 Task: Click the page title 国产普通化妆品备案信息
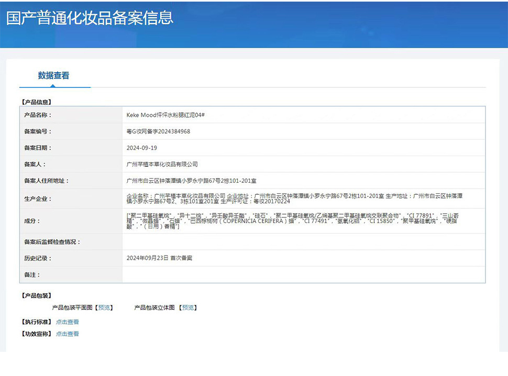pos(90,18)
